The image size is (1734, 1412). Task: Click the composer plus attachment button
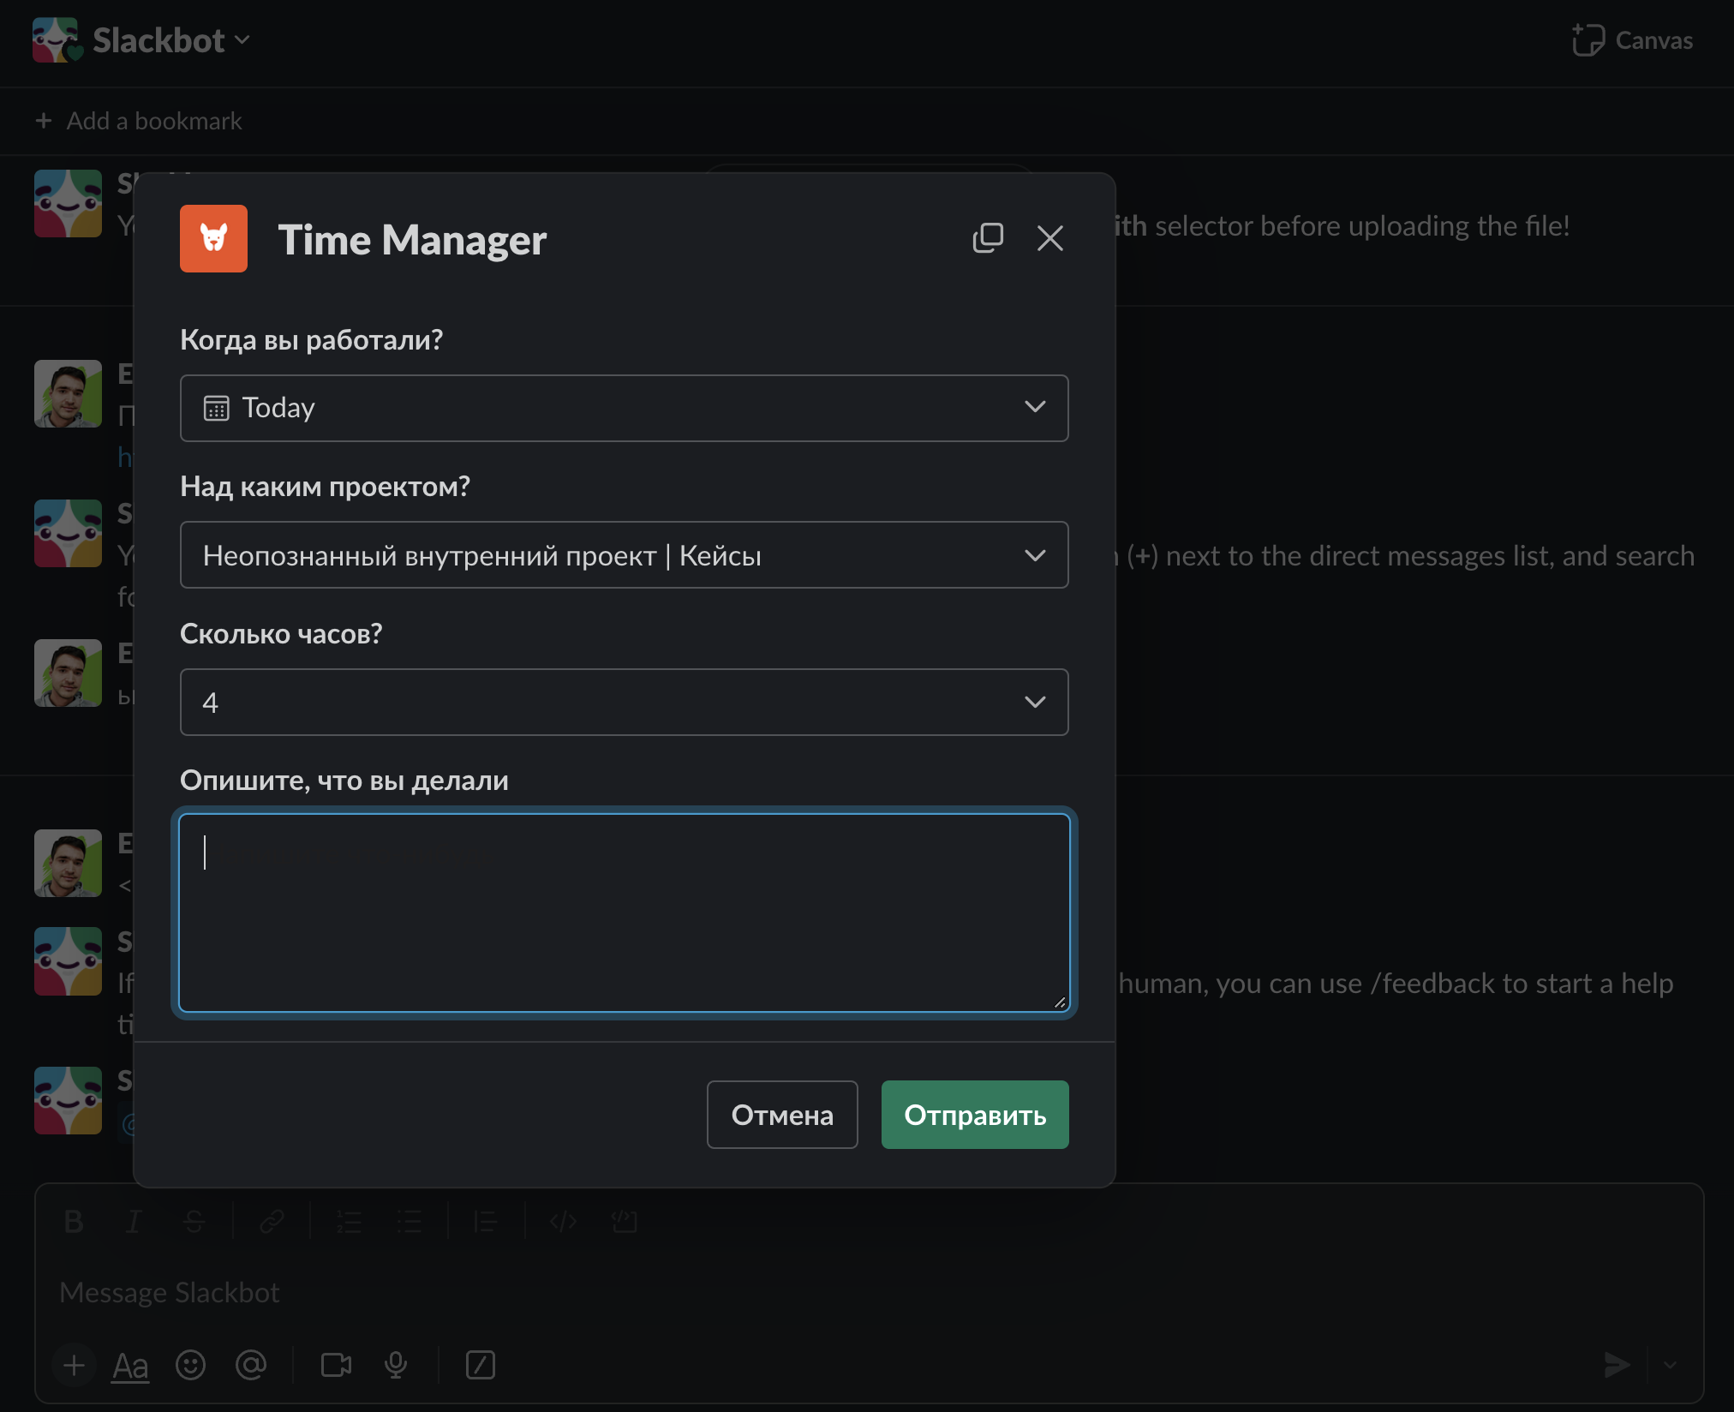75,1365
